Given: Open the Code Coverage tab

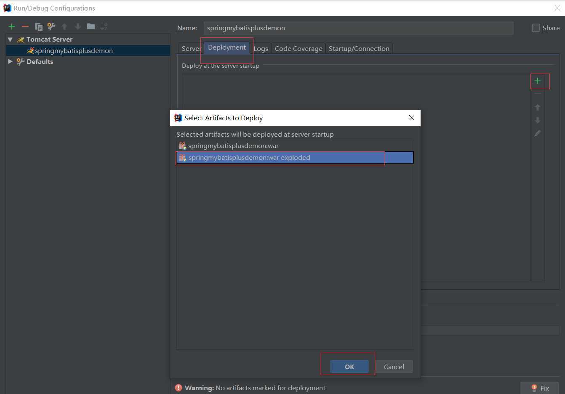Looking at the screenshot, I should (x=298, y=48).
